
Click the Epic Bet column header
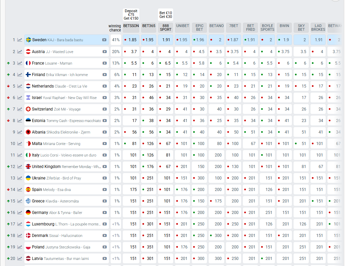[x=200, y=28]
